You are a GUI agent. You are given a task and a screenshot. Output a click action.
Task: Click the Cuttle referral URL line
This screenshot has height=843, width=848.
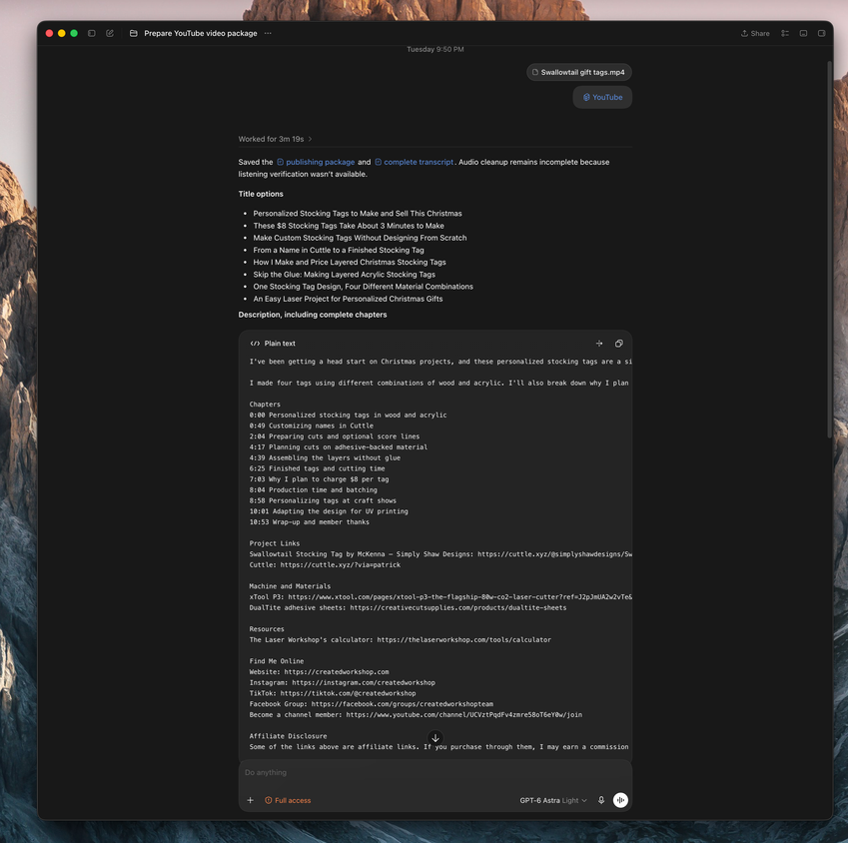(x=325, y=565)
